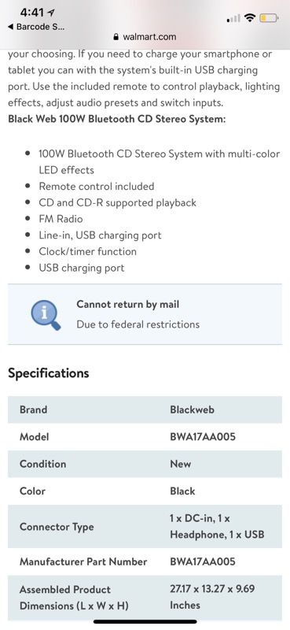Tap the Connector Type row
Screen dimensions: 290x630
(145, 526)
